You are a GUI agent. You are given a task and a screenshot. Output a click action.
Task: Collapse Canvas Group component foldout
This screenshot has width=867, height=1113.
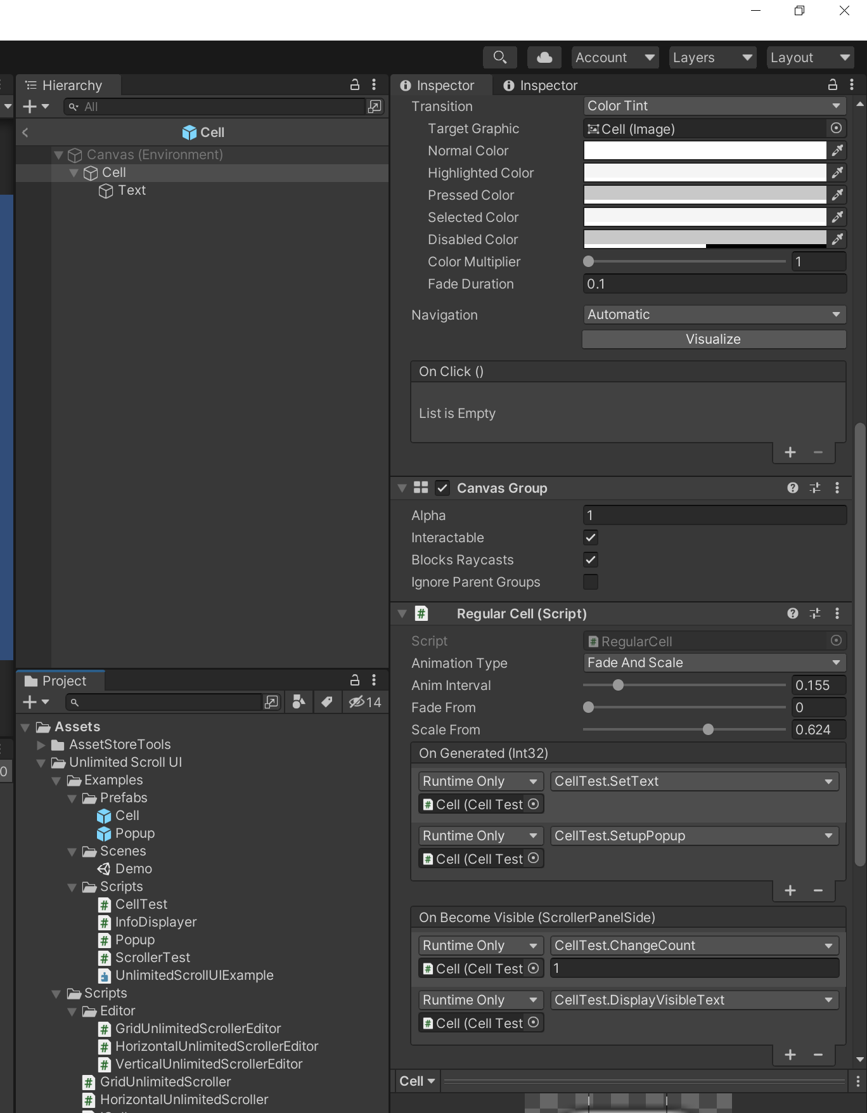pyautogui.click(x=402, y=488)
